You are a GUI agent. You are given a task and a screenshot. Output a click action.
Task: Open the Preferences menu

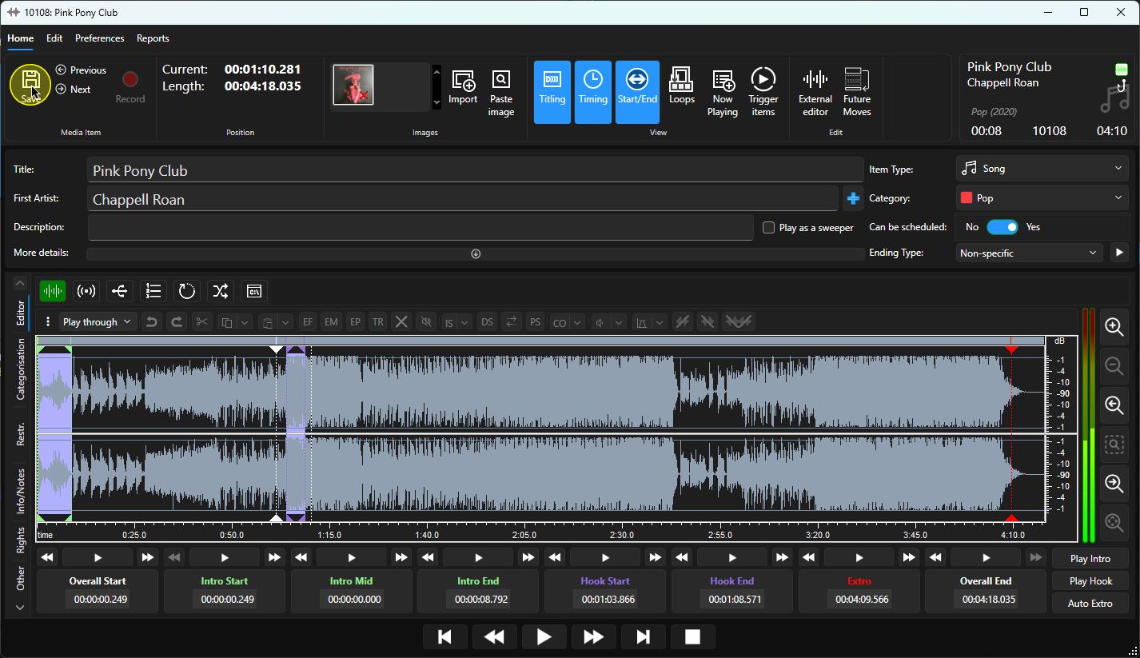100,38
